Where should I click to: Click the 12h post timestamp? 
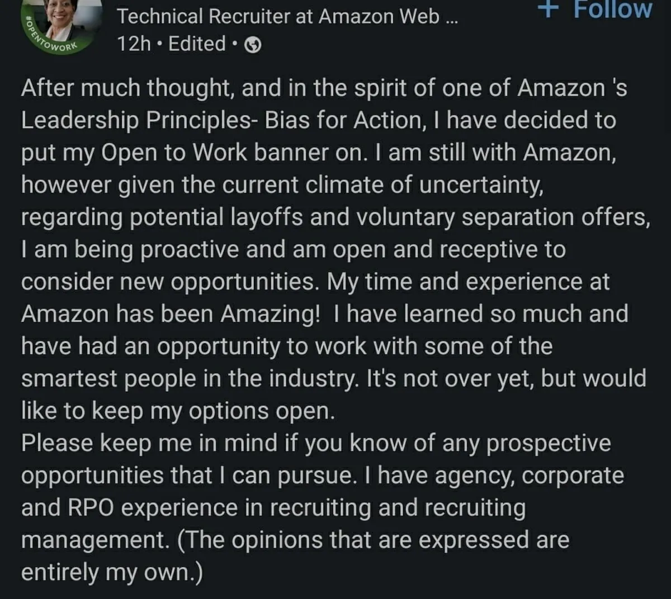click(134, 44)
